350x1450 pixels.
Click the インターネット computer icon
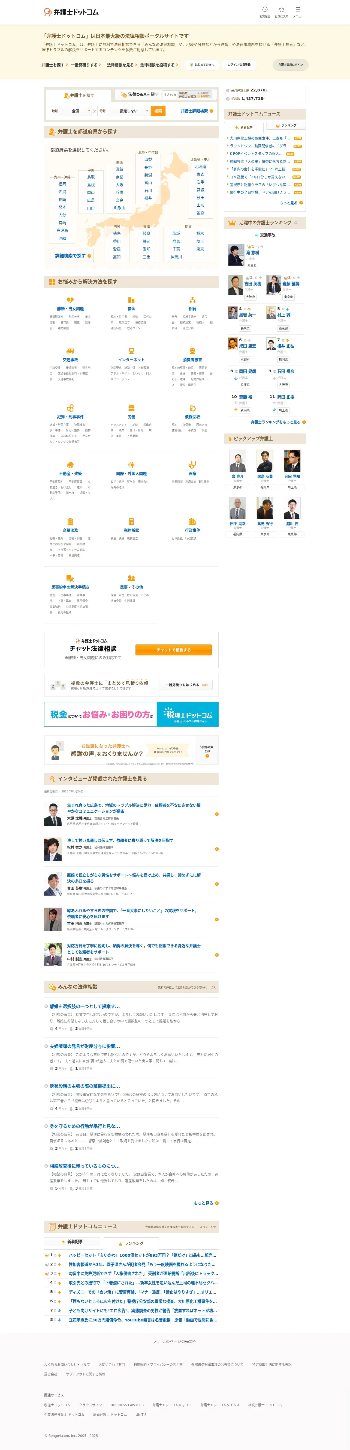tap(131, 351)
